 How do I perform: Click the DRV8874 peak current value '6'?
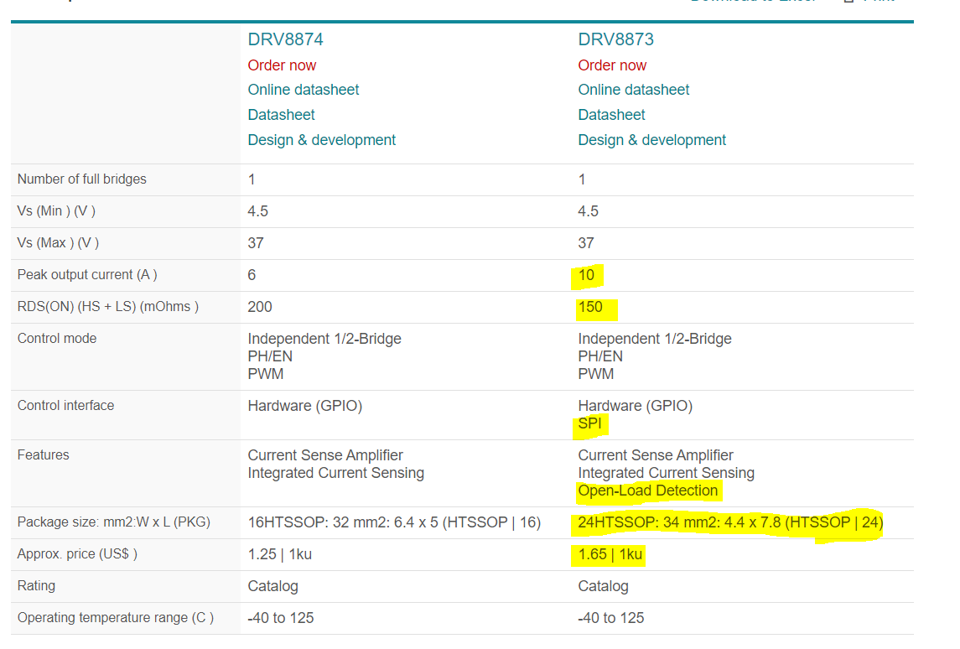252,276
